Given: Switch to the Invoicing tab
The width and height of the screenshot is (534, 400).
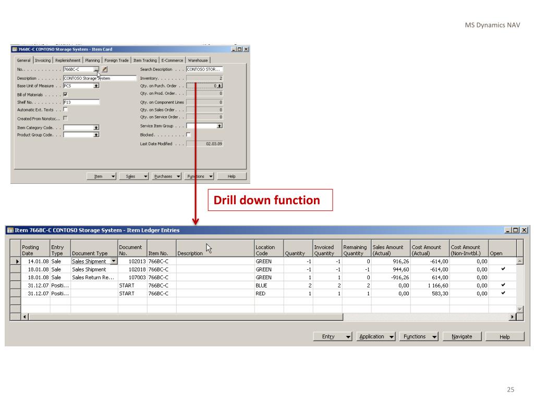Looking at the screenshot, I should click(43, 60).
